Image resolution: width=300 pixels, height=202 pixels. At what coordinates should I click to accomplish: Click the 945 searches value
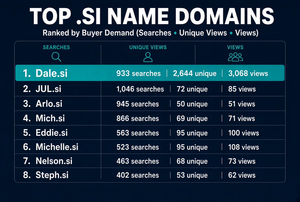pos(138,104)
